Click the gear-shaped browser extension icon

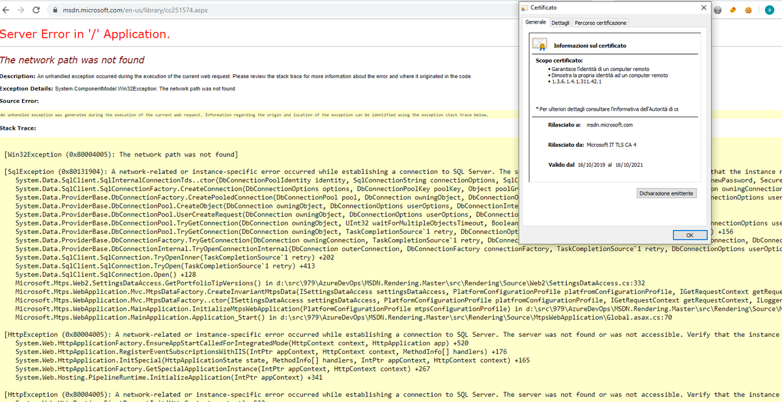tap(717, 10)
